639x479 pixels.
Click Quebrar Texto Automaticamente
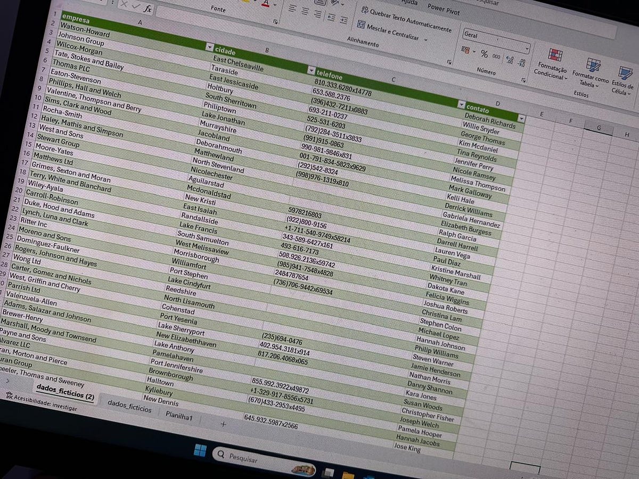406,18
